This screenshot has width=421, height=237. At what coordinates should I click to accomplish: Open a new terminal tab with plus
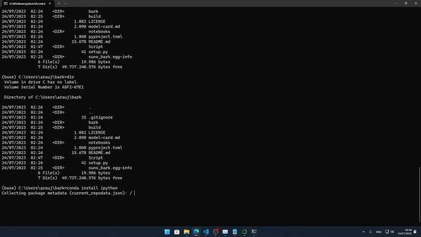point(59,3)
